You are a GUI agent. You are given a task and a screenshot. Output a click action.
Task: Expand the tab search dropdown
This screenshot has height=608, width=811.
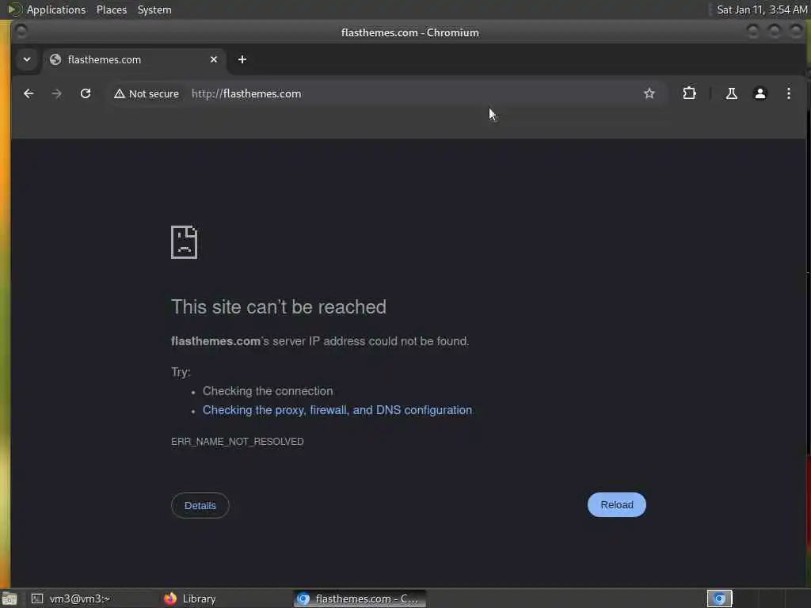click(x=27, y=59)
